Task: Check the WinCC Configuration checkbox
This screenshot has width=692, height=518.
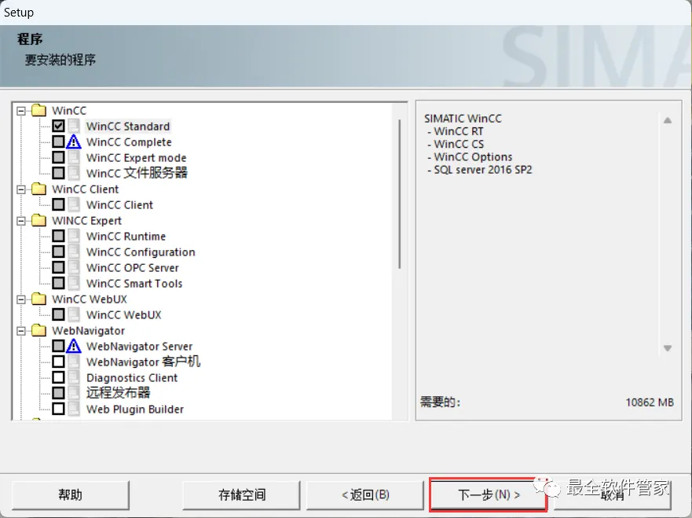Action: pyautogui.click(x=58, y=252)
